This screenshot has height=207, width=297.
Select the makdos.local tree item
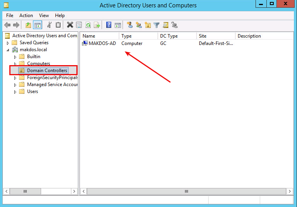coord(33,50)
